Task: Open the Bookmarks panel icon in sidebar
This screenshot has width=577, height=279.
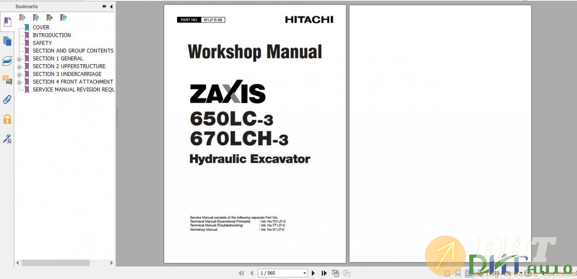Action: 7,21
